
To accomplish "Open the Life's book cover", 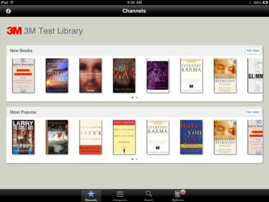I will pyautogui.click(x=91, y=137).
